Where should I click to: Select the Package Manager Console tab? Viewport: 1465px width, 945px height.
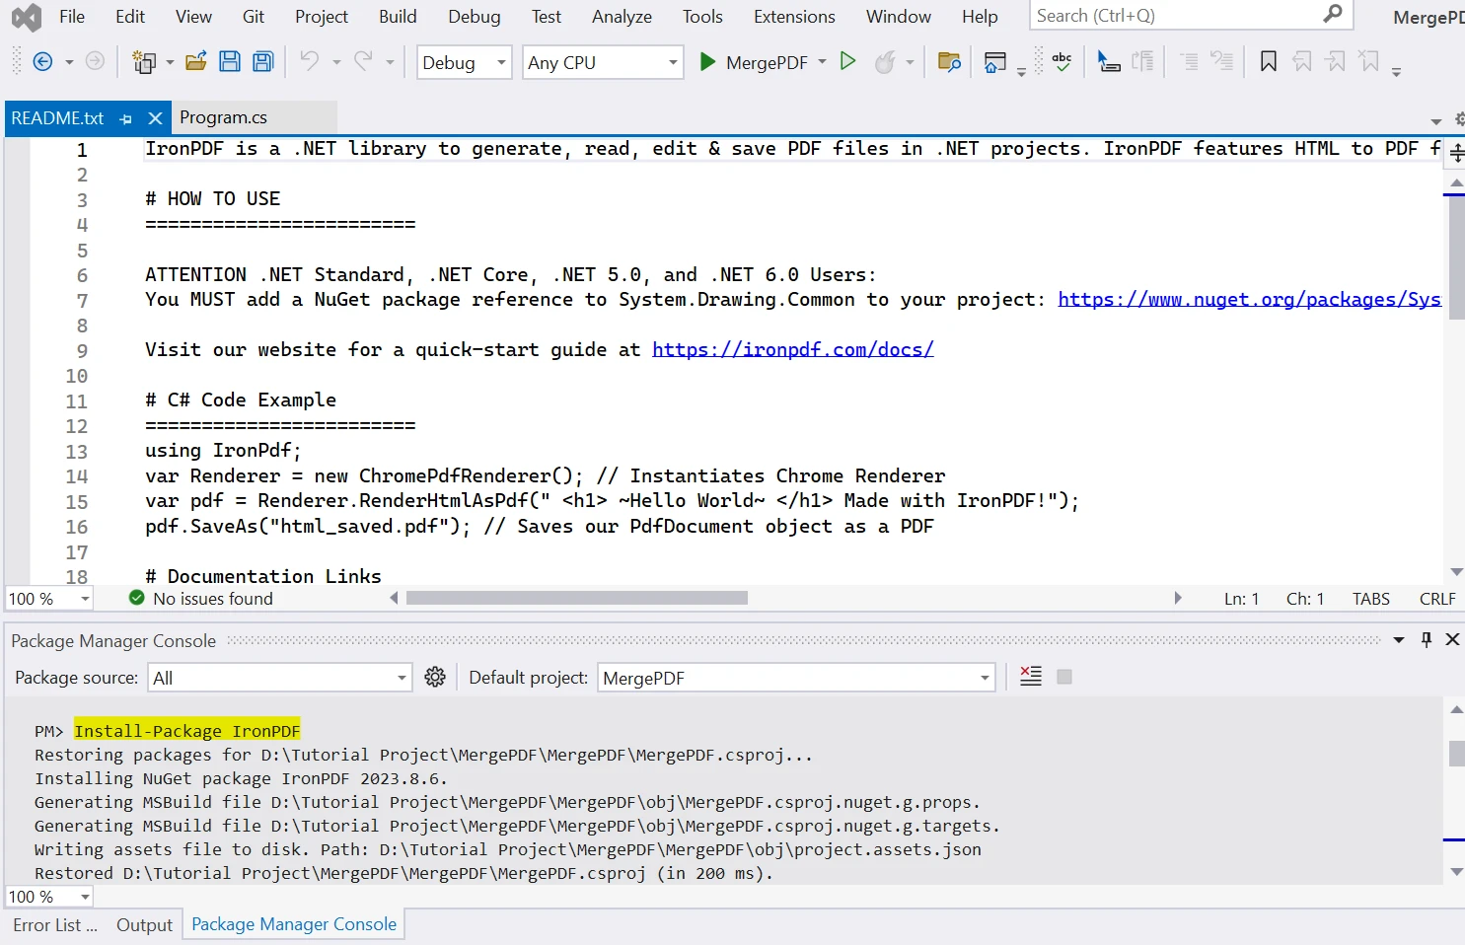[294, 924]
